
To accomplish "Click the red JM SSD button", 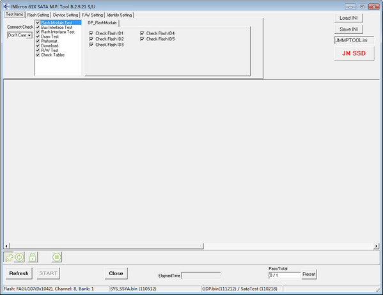I will coord(354,53).
